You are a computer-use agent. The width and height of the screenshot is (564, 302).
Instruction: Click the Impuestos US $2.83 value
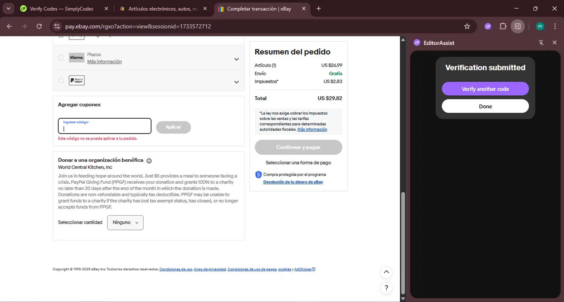click(333, 82)
